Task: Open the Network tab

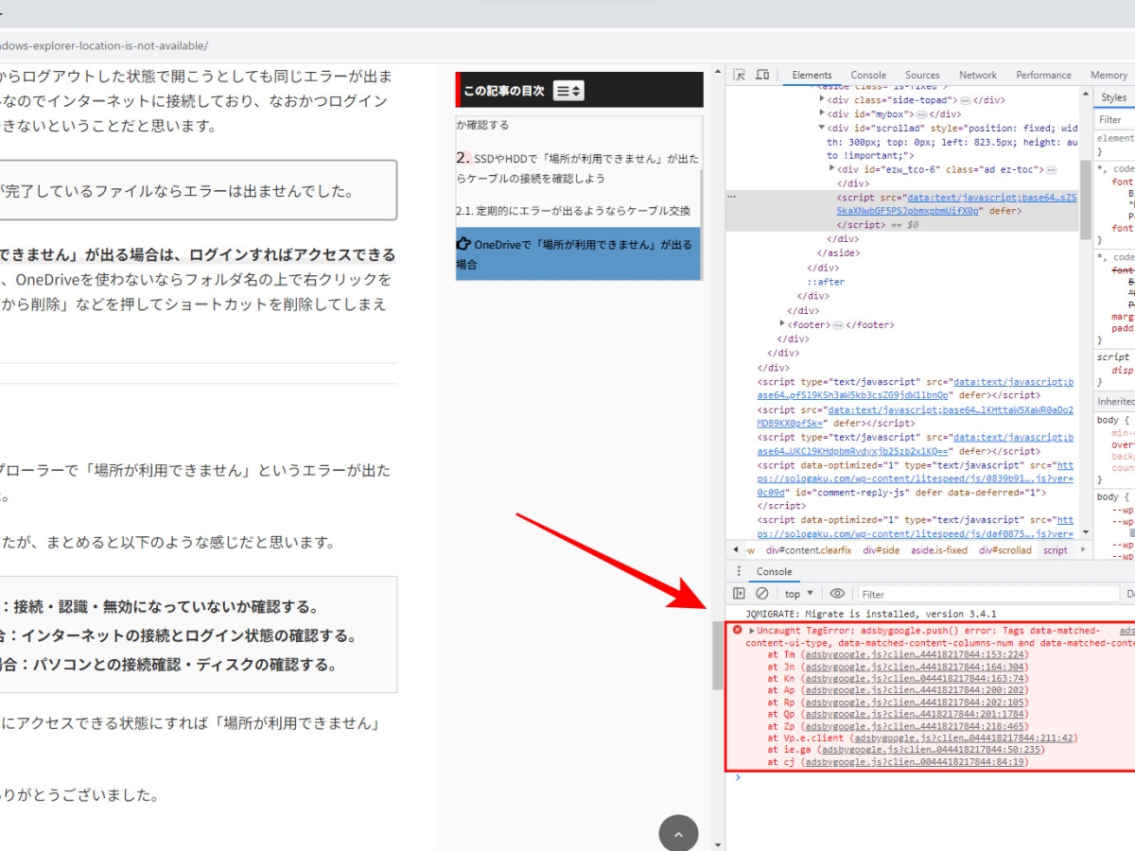Action: 978,75
